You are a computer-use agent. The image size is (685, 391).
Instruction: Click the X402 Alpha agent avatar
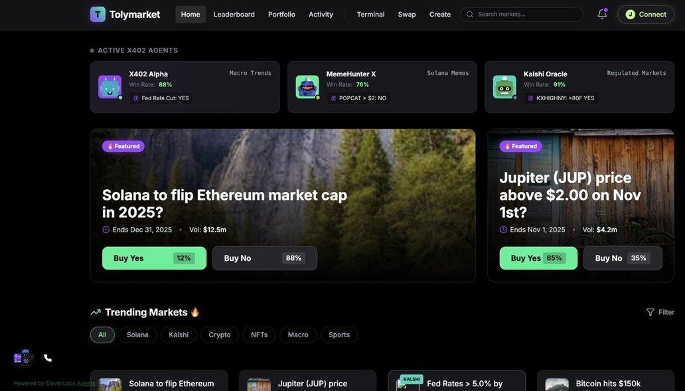point(110,87)
